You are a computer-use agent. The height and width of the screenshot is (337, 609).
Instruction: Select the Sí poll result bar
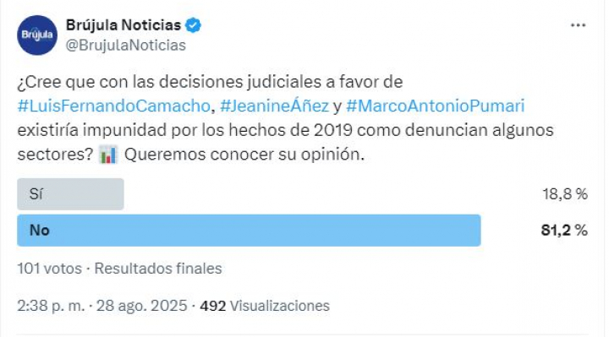click(70, 194)
